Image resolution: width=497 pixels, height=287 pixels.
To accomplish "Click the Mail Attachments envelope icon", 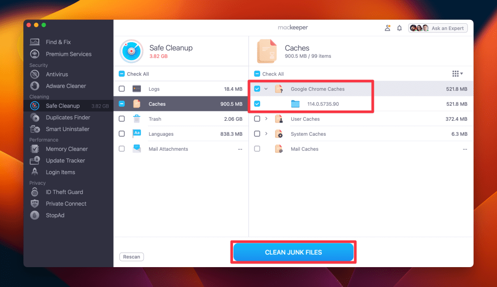I will (x=136, y=148).
